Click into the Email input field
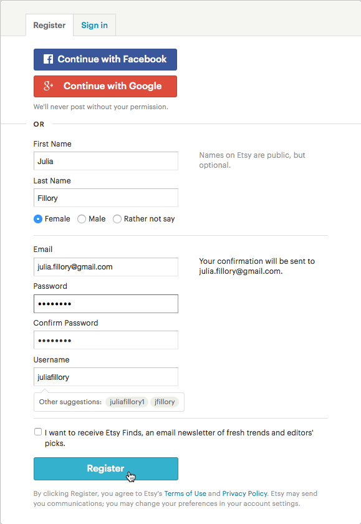 [x=106, y=267]
